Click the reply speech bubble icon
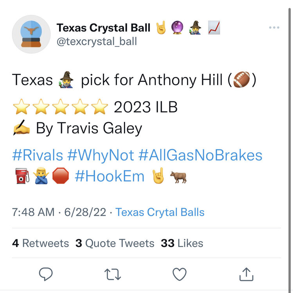The image size is (293, 293). click(x=45, y=275)
